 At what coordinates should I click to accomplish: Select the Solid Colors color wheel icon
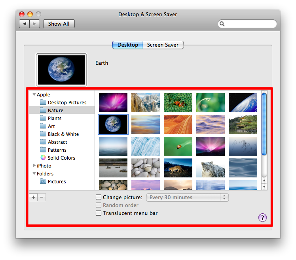point(43,158)
